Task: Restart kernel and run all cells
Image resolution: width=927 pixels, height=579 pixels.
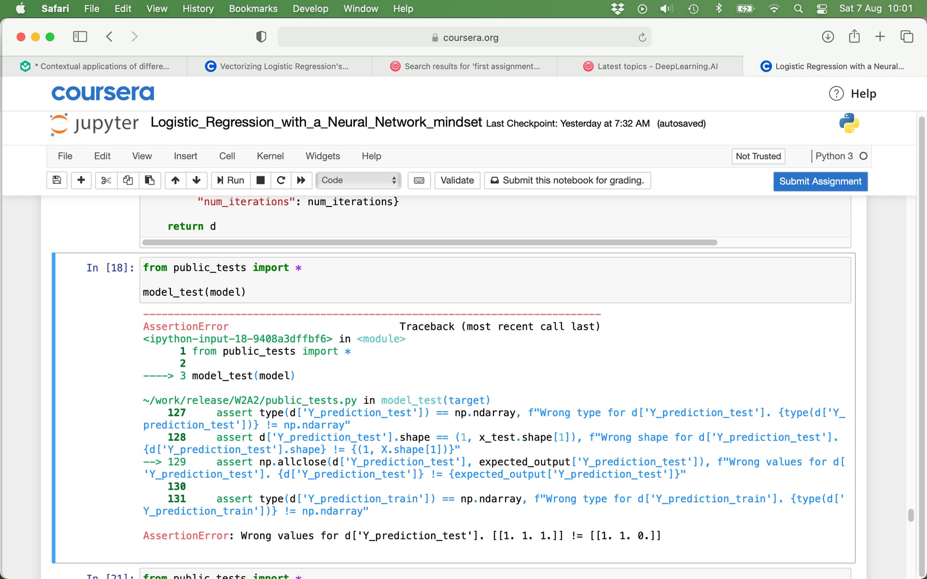Action: pyautogui.click(x=301, y=180)
